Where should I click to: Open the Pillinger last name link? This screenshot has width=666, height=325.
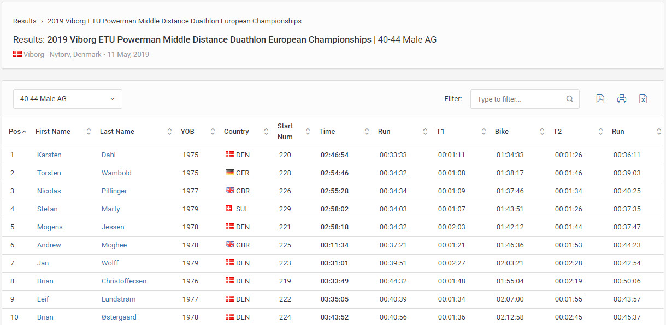[114, 191]
